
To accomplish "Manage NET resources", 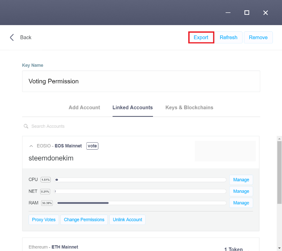I will point(241,191).
